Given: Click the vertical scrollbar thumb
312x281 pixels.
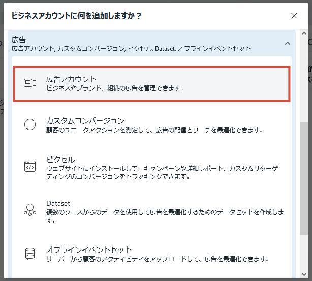Looking at the screenshot, I should click(x=304, y=178).
